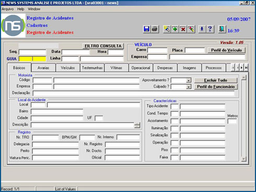The height and width of the screenshot is (192, 256).
Task: Click the FILTRO CONSULTA button
Action: coord(103,46)
